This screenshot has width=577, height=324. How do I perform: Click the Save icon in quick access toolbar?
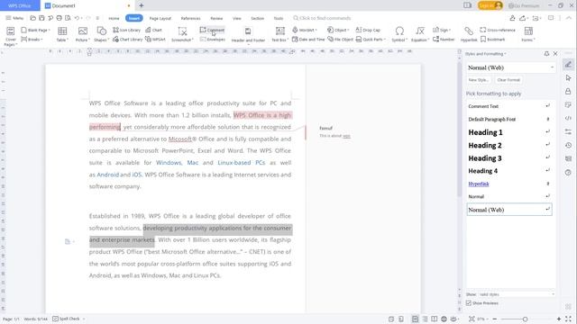(41, 18)
